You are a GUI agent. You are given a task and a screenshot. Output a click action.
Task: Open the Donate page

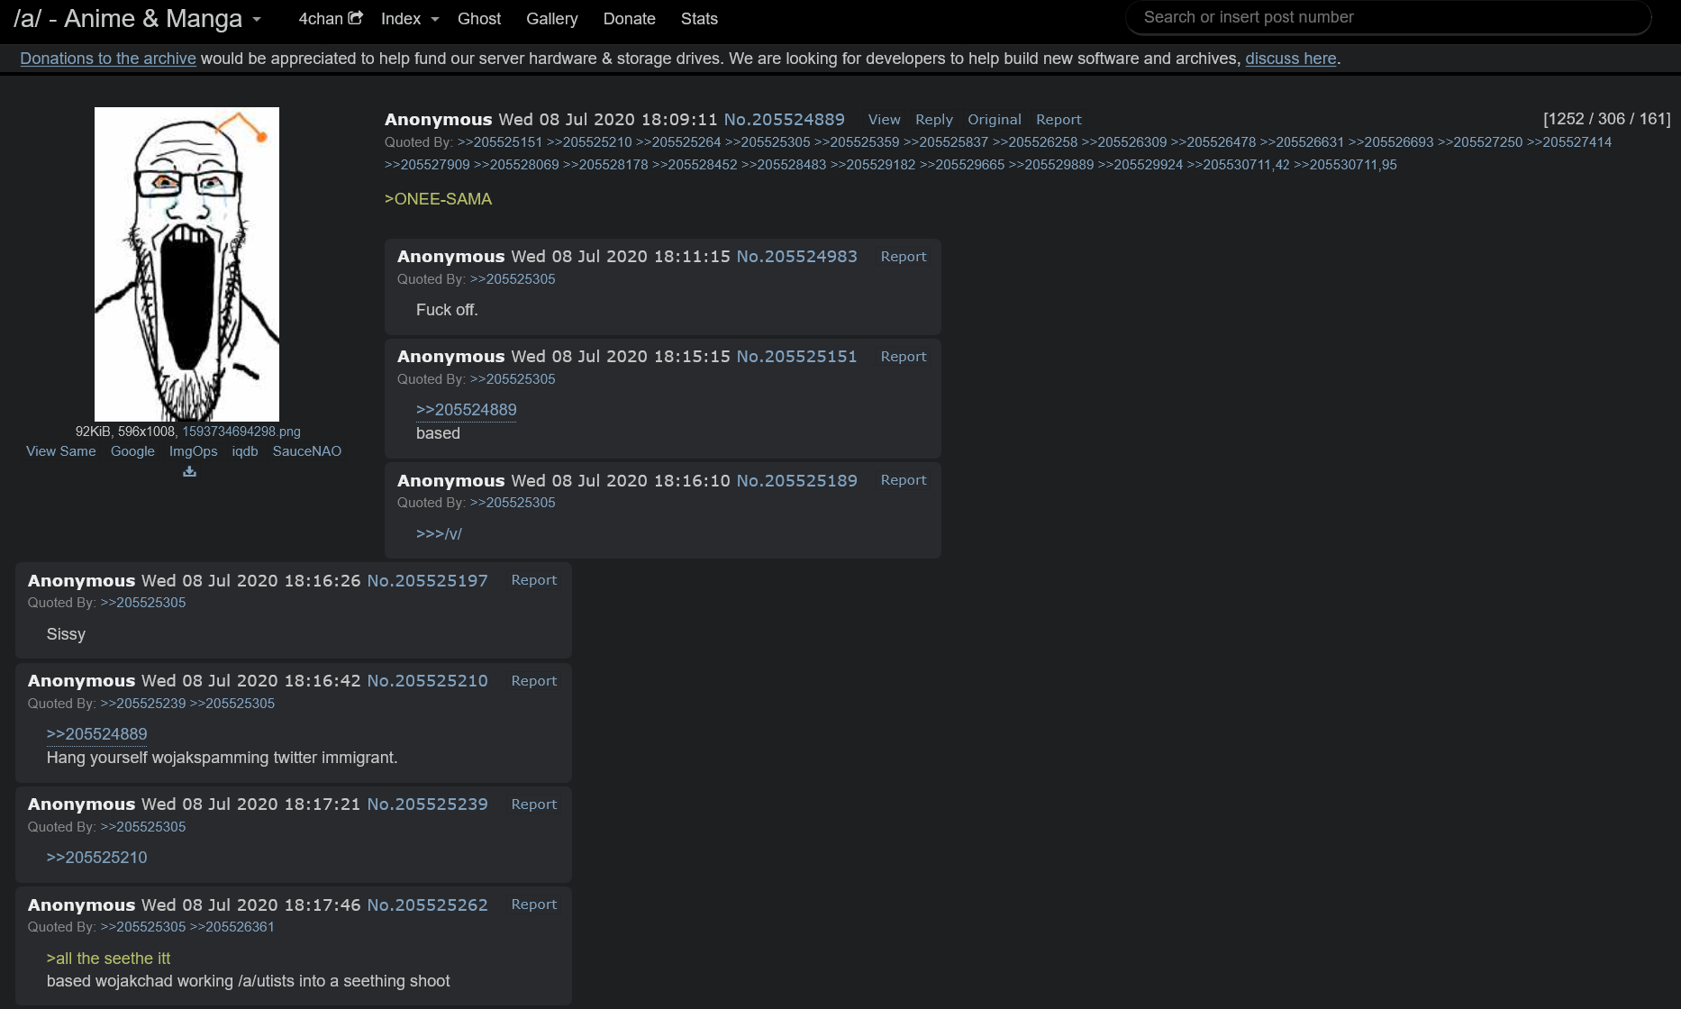click(629, 18)
